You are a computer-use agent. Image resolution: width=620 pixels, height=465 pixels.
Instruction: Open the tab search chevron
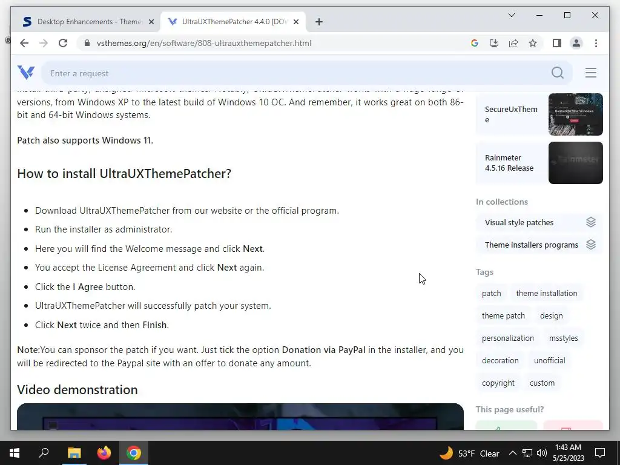pos(511,15)
